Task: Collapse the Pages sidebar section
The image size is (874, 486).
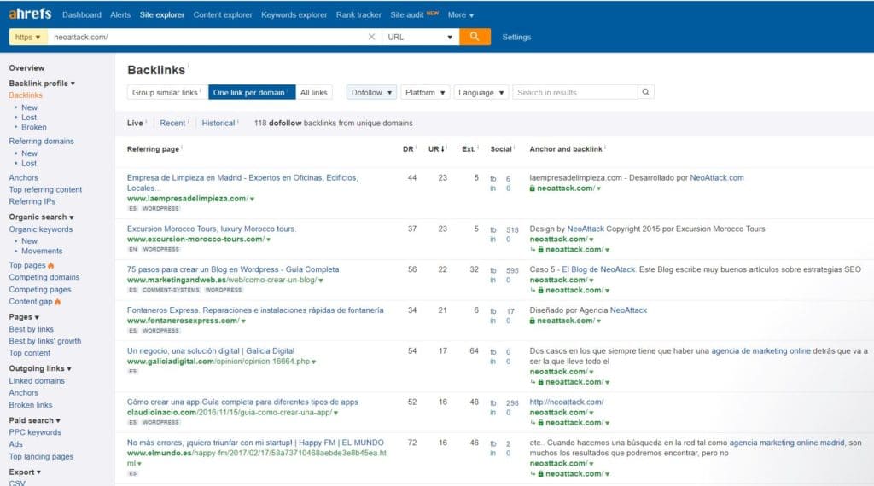Action: pos(24,317)
